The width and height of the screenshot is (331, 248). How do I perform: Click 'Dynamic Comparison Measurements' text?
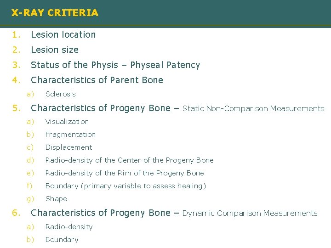coord(250,213)
